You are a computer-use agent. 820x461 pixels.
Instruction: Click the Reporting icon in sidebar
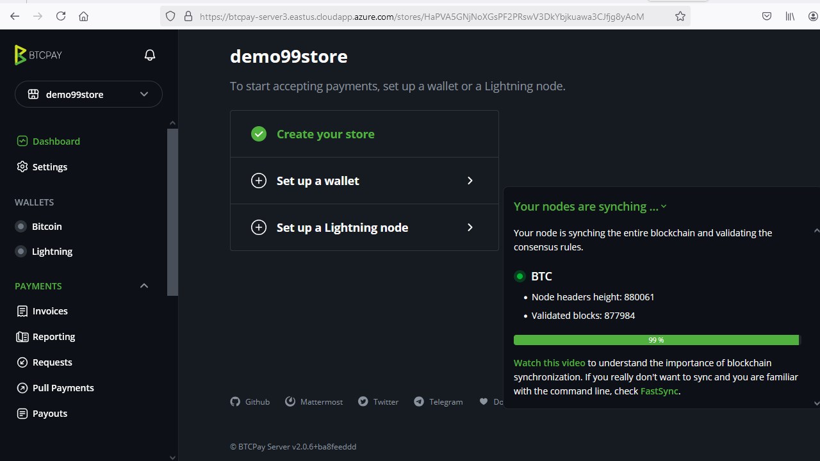(22, 337)
